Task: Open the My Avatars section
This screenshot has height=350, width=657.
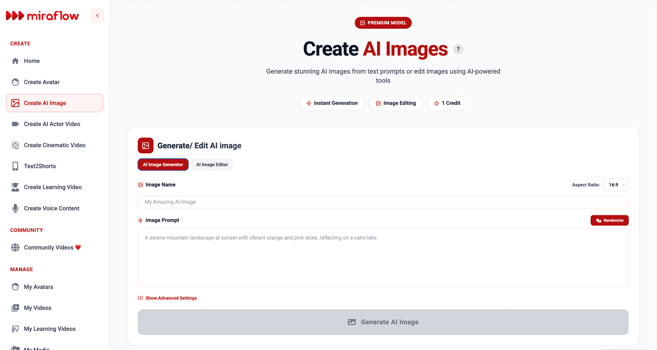Action: tap(38, 287)
